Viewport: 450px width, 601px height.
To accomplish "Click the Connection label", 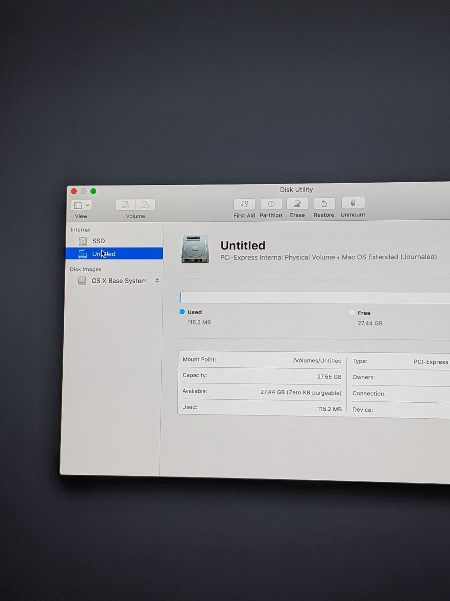I will tap(369, 393).
